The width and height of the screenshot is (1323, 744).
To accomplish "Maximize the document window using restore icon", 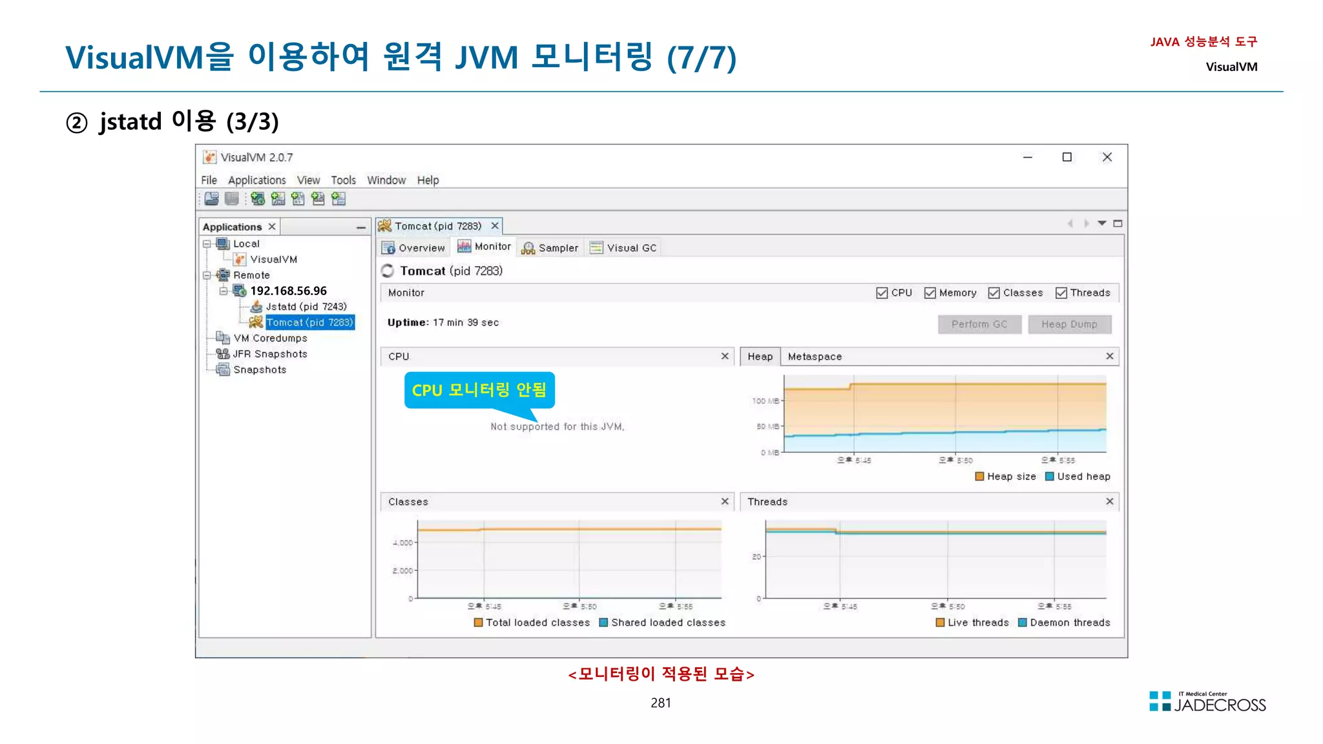I will click(1118, 223).
